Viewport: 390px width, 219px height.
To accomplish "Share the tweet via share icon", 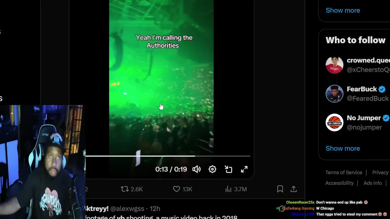I will (x=294, y=189).
